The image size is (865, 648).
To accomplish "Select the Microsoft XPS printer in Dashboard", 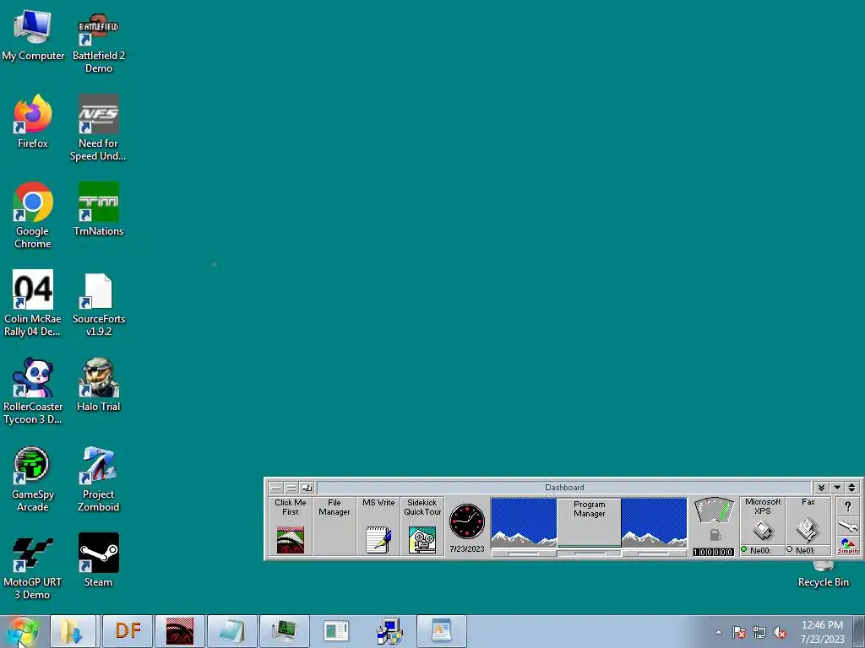I will point(763,521).
